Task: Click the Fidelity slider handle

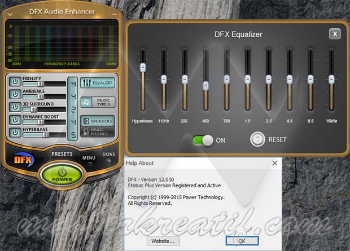Action: [41, 84]
